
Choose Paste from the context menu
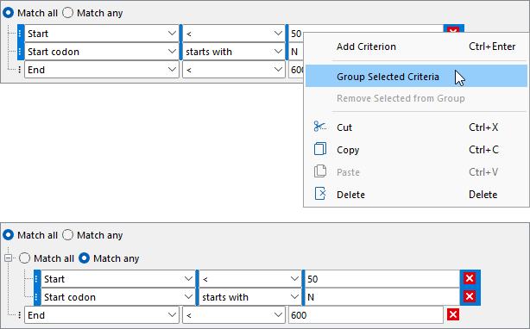coord(416,172)
